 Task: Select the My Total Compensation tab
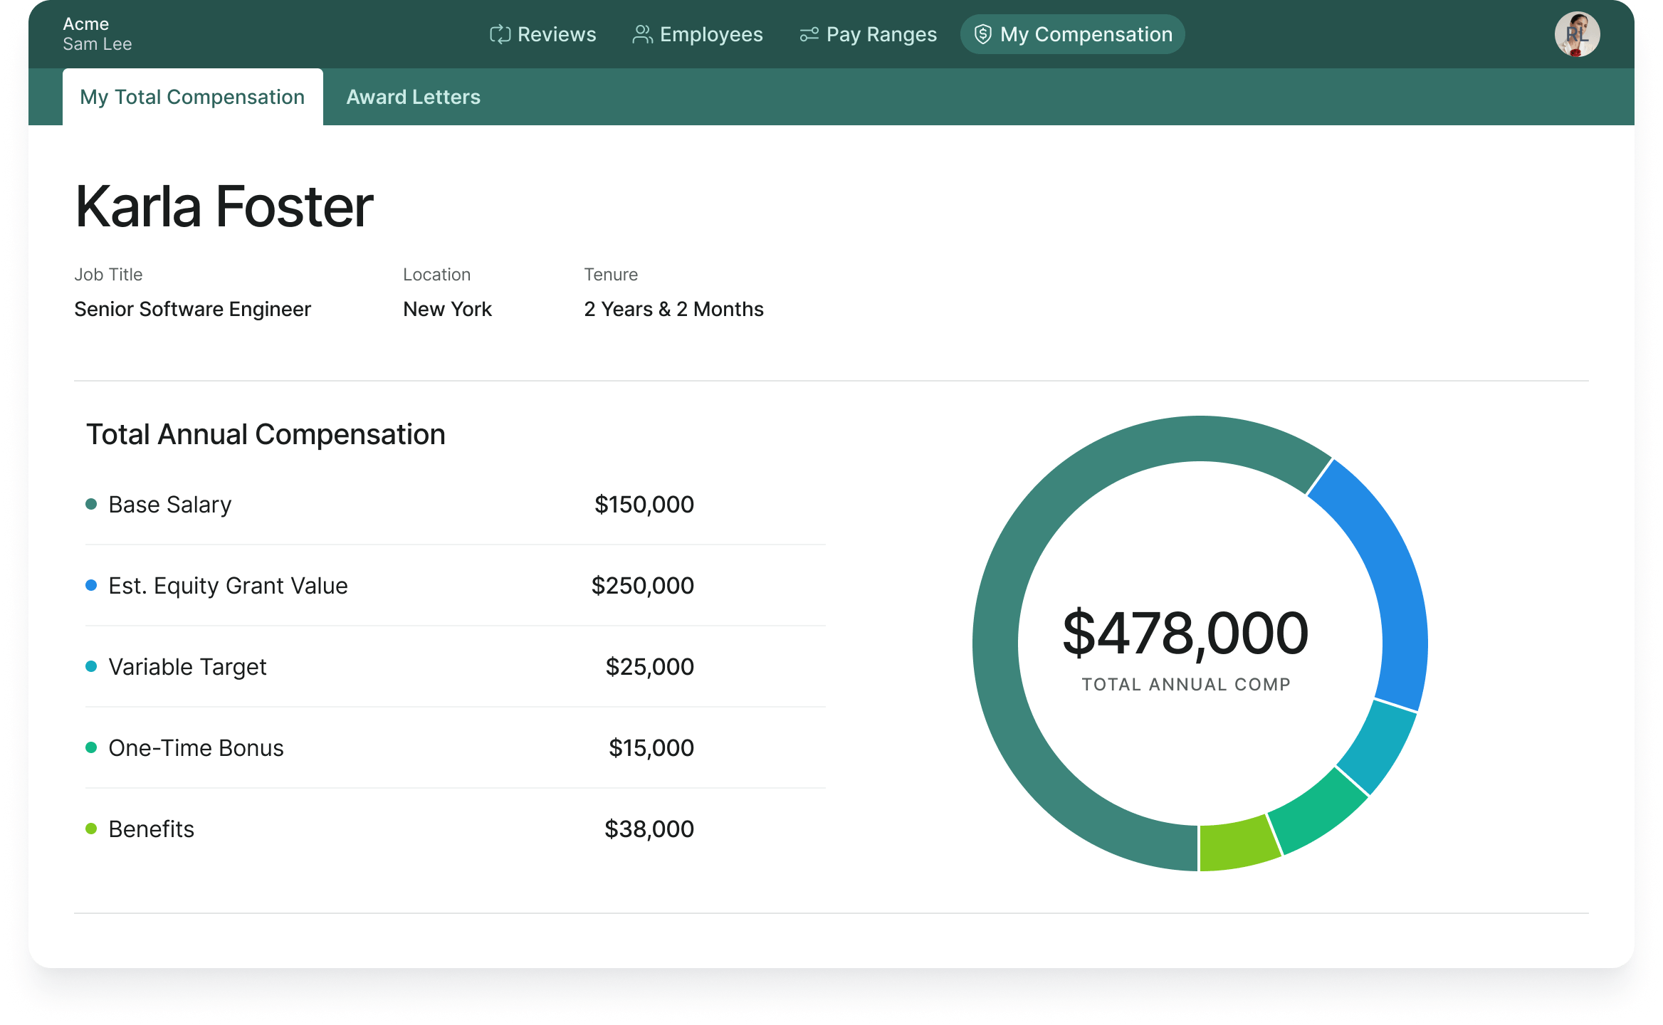coord(192,96)
